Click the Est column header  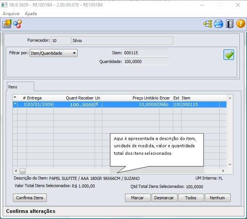pyautogui.click(x=177, y=98)
